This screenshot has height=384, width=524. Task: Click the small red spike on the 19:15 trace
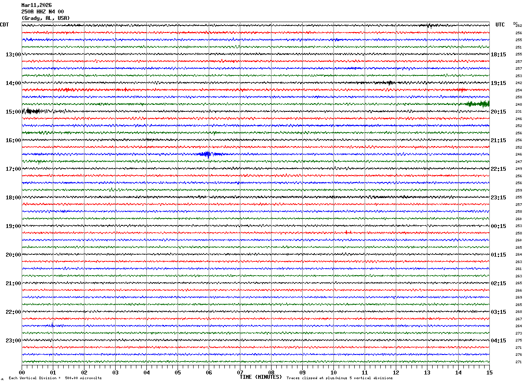pos(346,232)
